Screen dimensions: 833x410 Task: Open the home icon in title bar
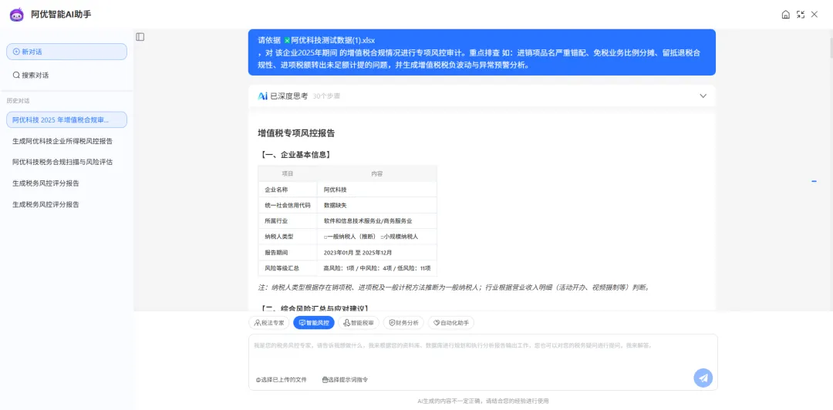tap(786, 15)
